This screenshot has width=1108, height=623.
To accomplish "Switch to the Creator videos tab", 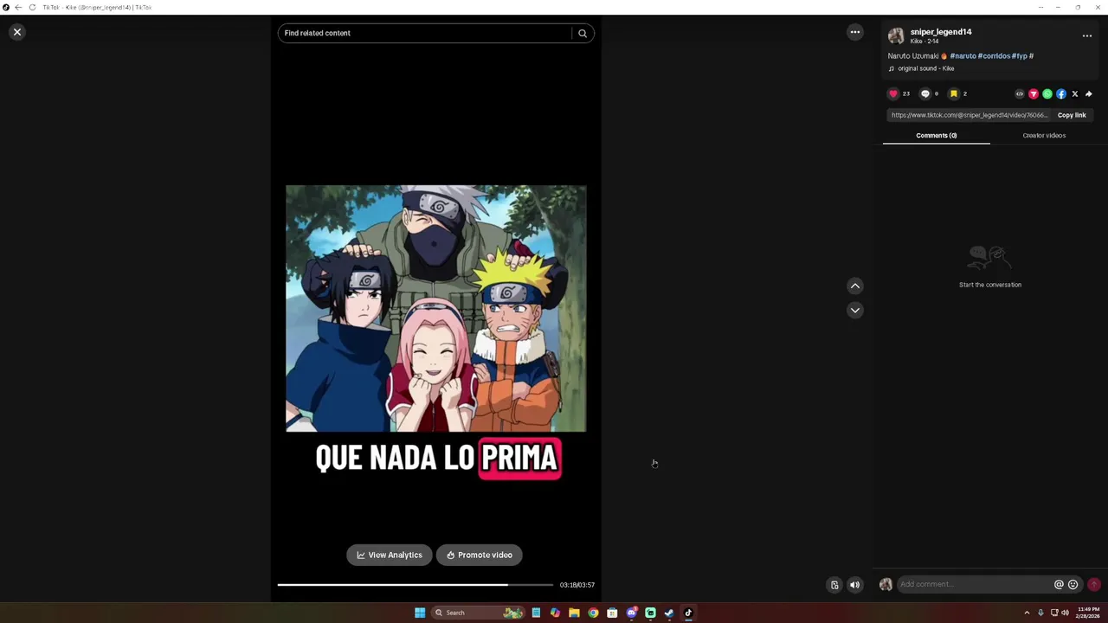I will click(1044, 135).
